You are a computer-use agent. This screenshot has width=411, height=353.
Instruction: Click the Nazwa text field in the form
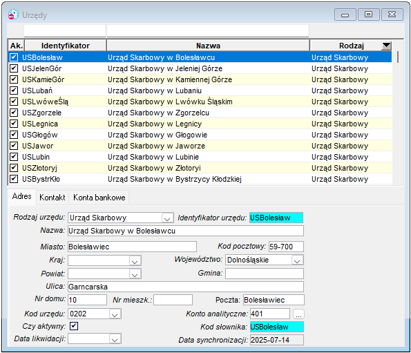(186, 231)
